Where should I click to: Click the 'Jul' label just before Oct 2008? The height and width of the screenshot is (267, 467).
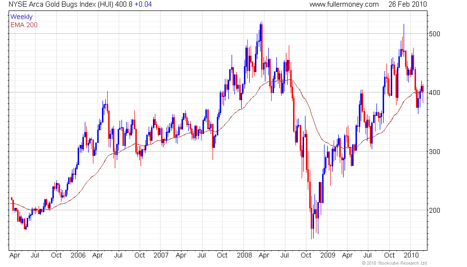point(285,256)
